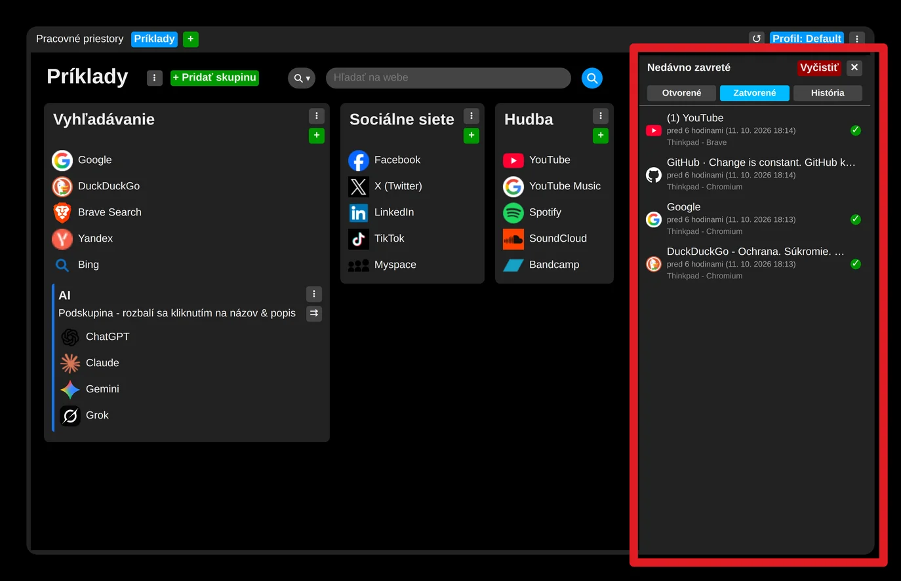Open the Bandcamp icon
The image size is (901, 581).
point(513,265)
